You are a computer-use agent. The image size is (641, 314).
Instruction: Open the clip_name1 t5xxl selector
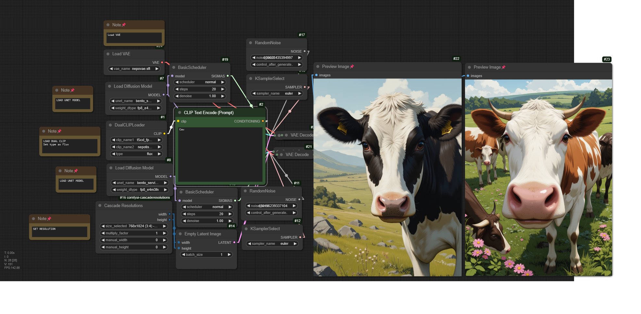tap(136, 140)
